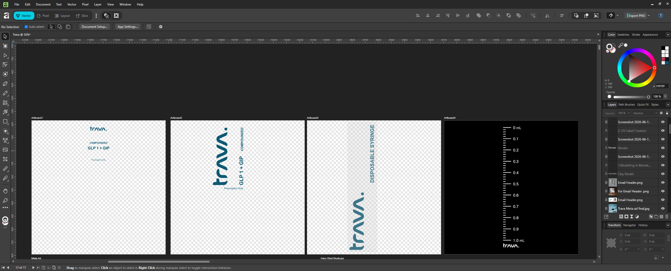Hide the 'For Email Header .png' layer

click(x=663, y=191)
